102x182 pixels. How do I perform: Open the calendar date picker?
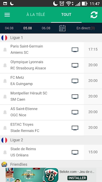[62, 28]
